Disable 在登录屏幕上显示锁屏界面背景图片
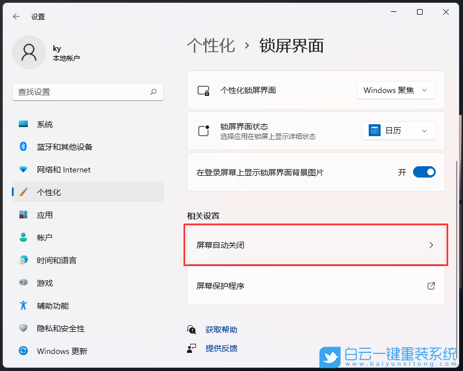The width and height of the screenshot is (463, 371). click(424, 171)
